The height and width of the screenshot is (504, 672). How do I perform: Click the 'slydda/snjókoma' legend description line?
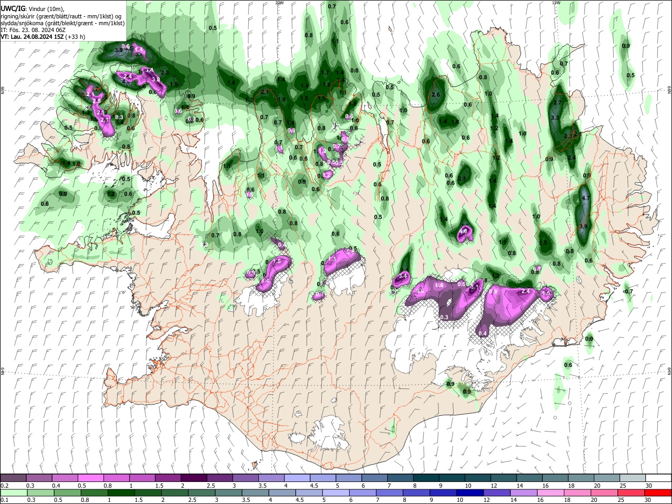click(62, 23)
